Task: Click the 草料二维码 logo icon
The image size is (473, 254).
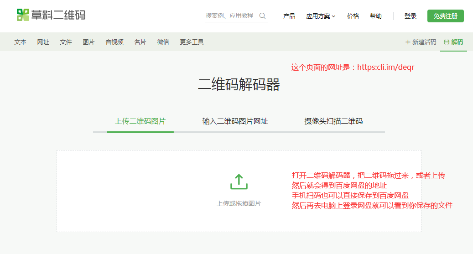Action: [x=23, y=15]
